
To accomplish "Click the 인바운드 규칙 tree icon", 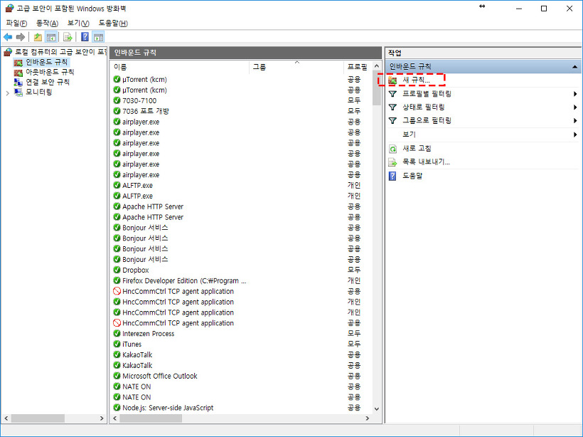I will (18, 63).
